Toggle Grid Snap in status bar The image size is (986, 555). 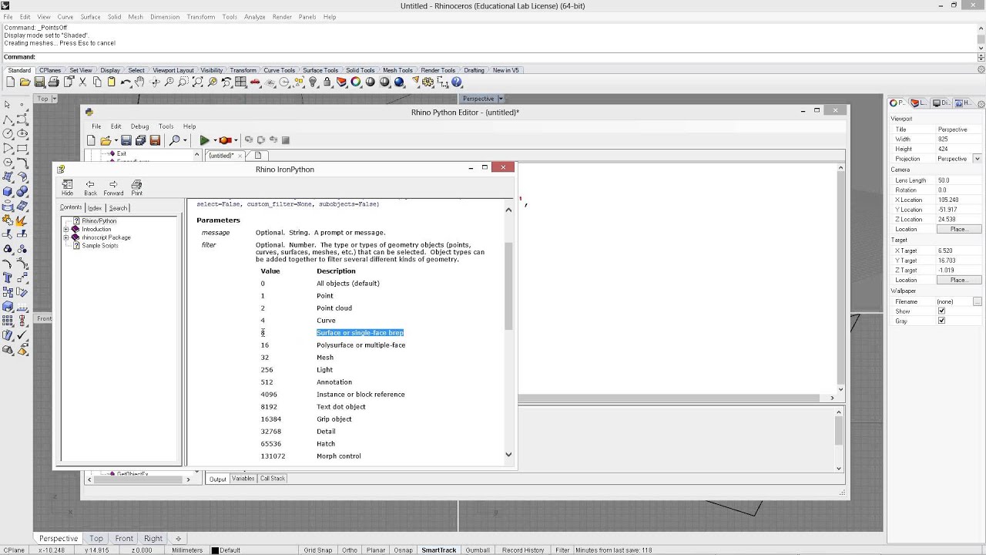(317, 550)
